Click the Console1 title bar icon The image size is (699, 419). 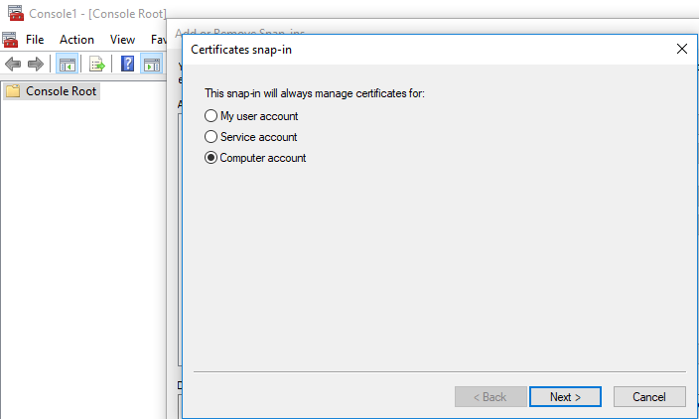(16, 13)
